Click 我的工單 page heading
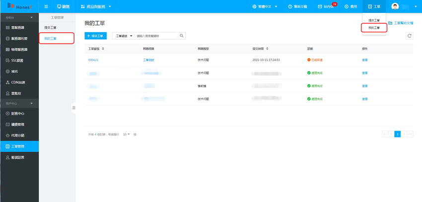422x202 pixels. (x=94, y=23)
